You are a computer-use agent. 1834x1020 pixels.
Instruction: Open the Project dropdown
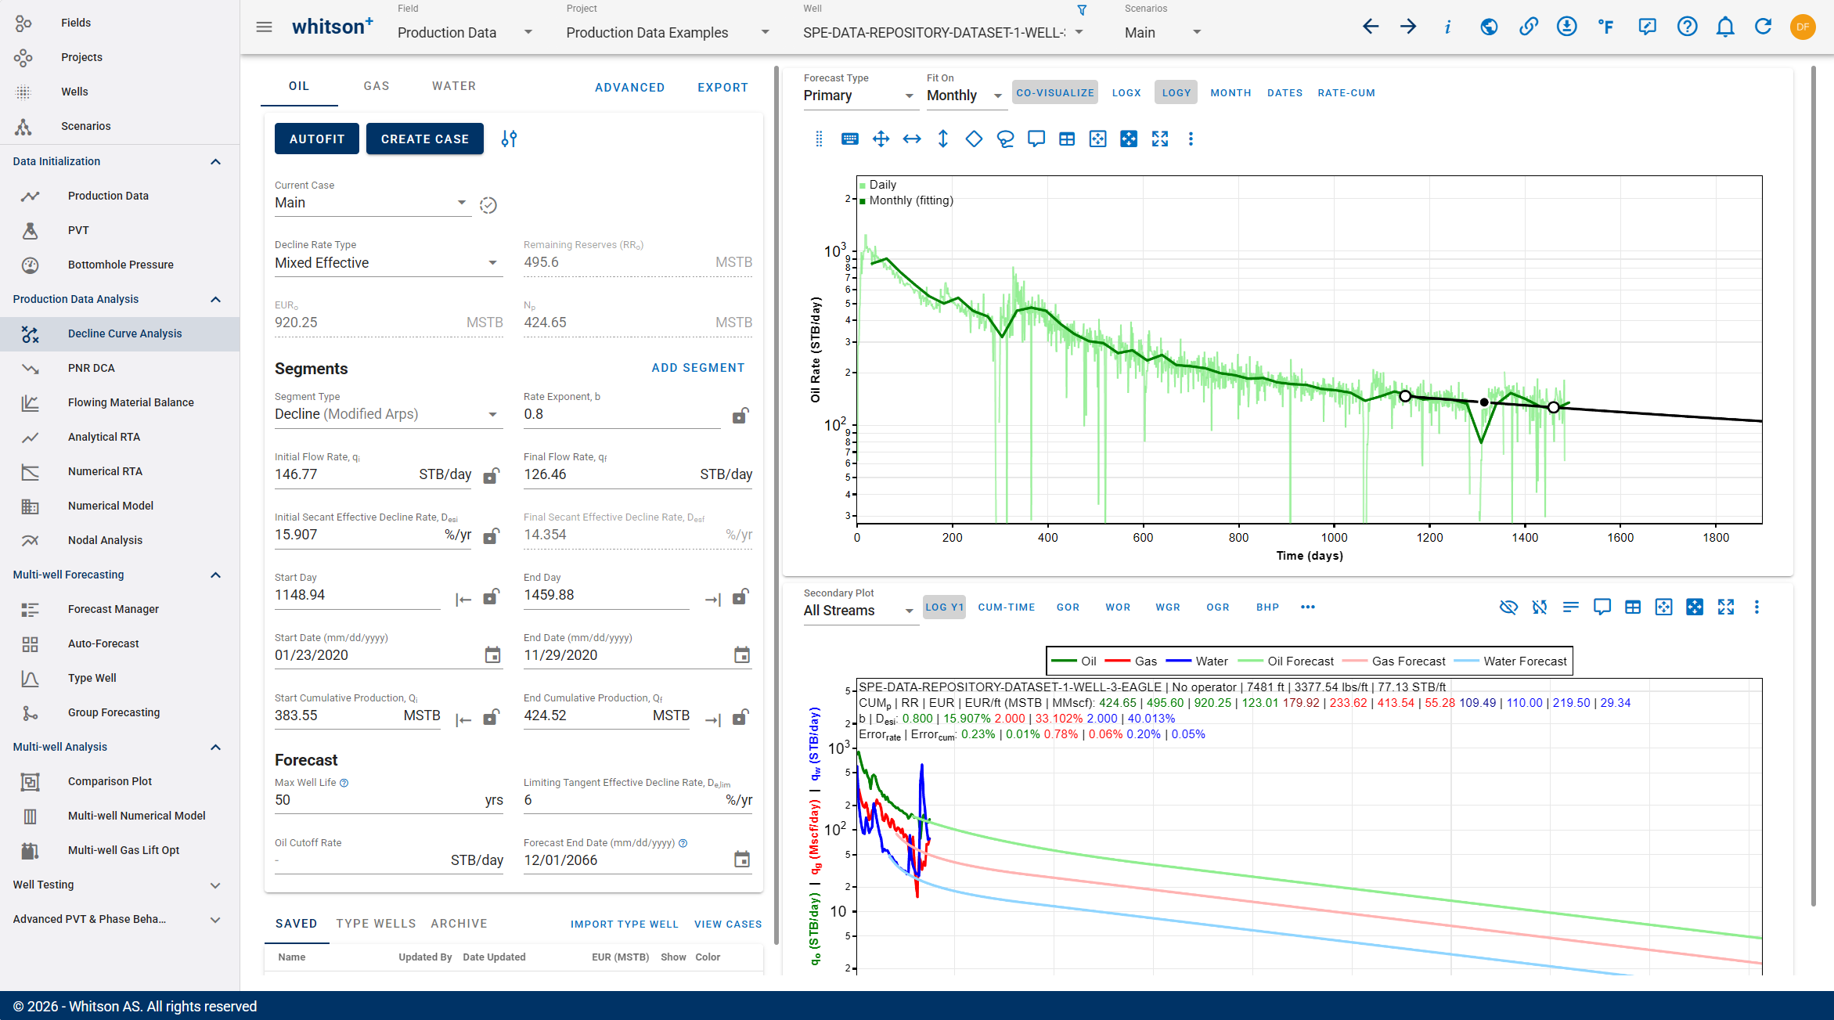(x=668, y=32)
